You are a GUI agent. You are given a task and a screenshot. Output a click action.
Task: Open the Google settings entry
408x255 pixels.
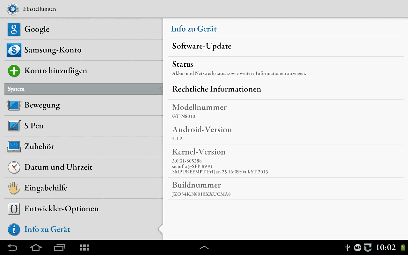84,29
